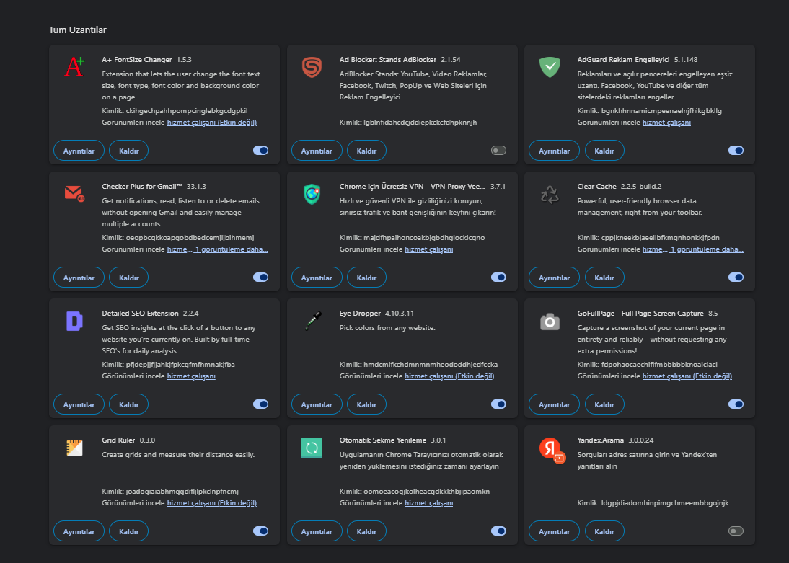Click the Stands AdBlocker icon

[312, 67]
